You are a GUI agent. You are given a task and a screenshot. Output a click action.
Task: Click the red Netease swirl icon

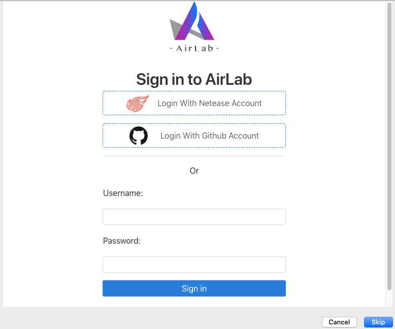tap(138, 103)
